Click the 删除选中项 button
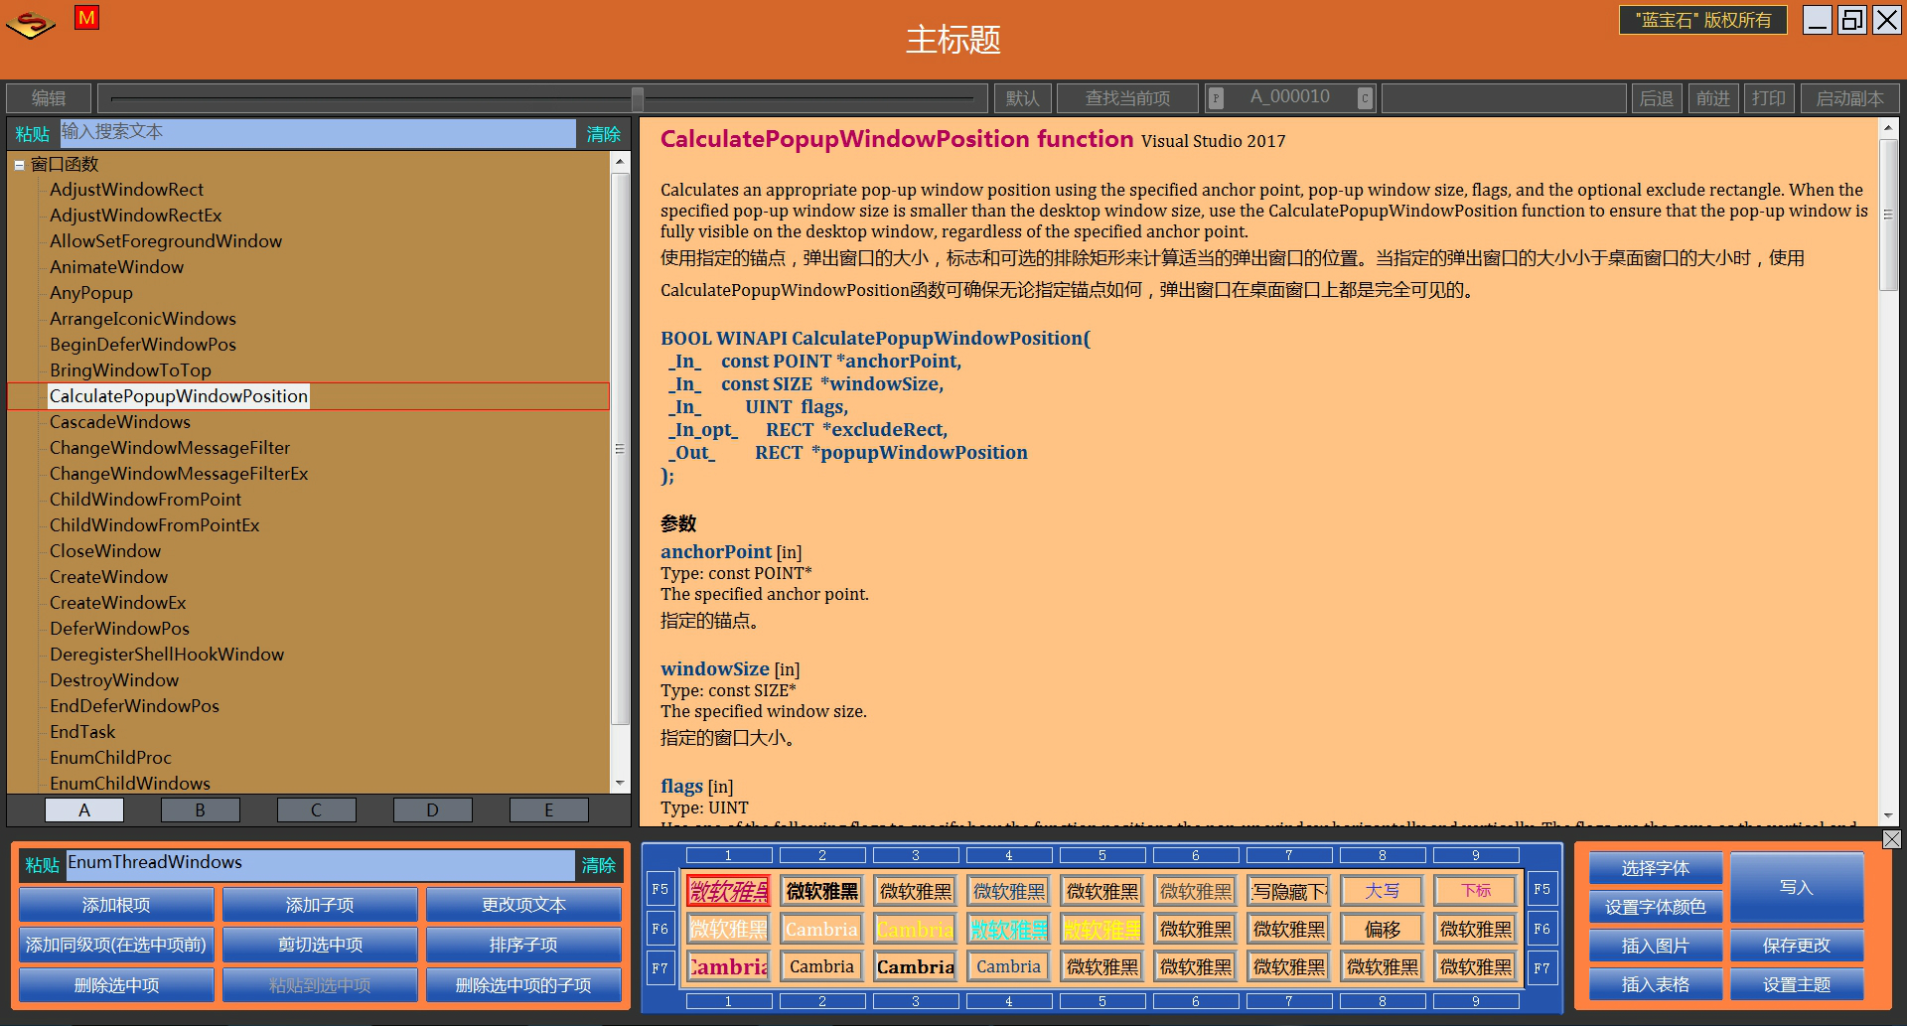Viewport: 1907px width, 1026px height. [x=116, y=985]
